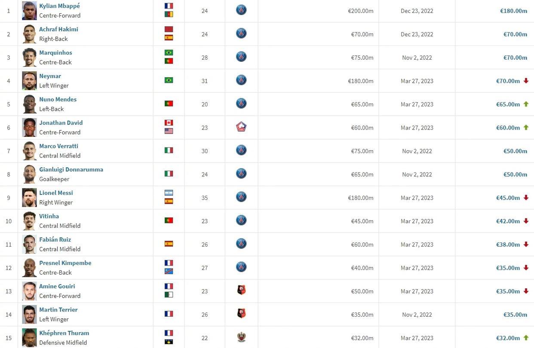Click Kylian Mbappé's PSG club crest

coord(241,10)
